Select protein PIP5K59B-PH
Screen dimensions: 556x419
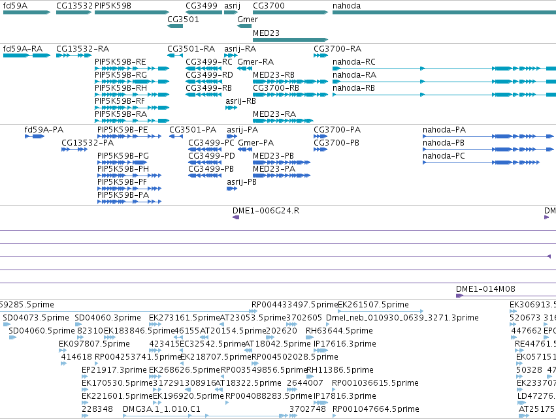[123, 169]
